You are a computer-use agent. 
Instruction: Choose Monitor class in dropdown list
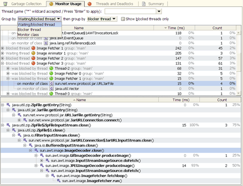pos(40,35)
